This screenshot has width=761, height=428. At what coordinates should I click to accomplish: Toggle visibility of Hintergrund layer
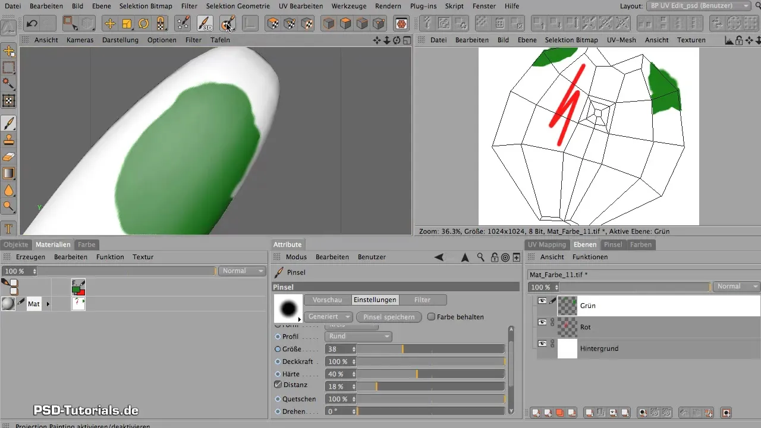tap(542, 344)
